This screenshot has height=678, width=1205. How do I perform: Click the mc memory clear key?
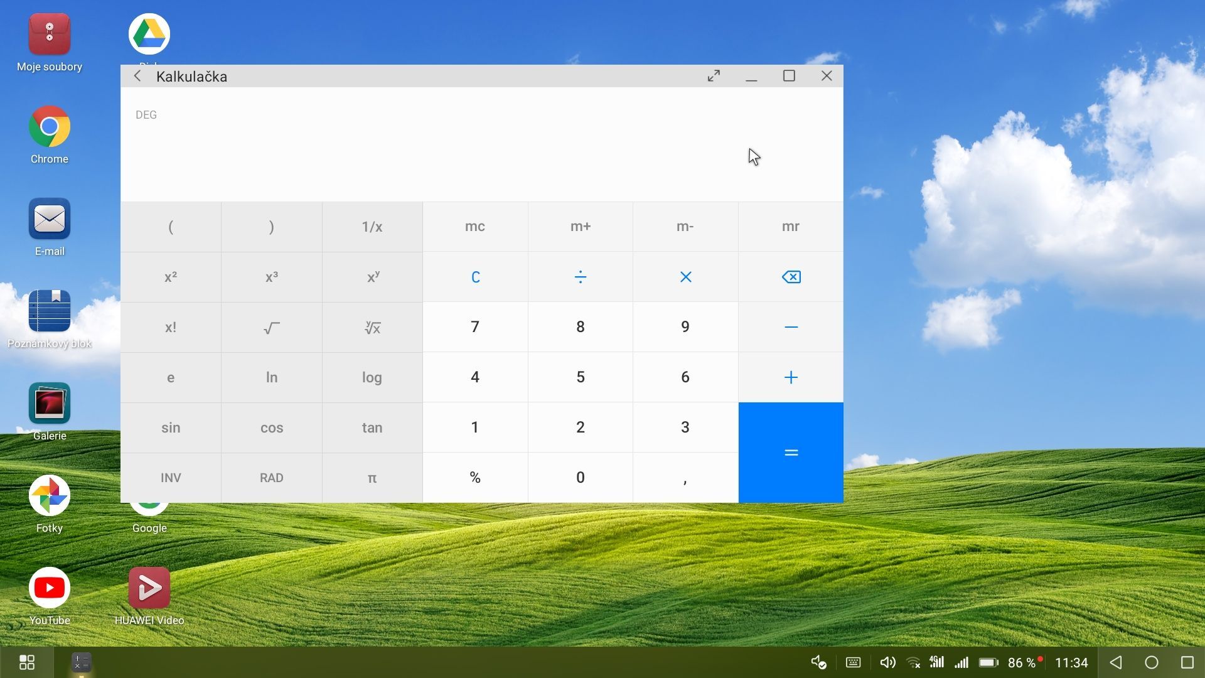[x=474, y=227]
